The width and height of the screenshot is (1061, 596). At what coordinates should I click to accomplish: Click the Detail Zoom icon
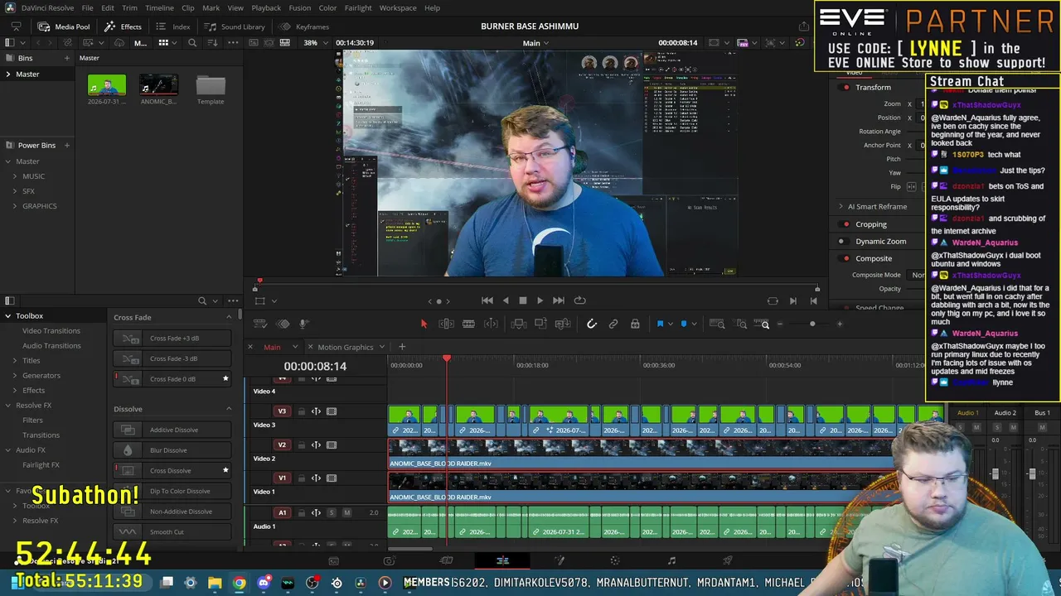point(741,324)
